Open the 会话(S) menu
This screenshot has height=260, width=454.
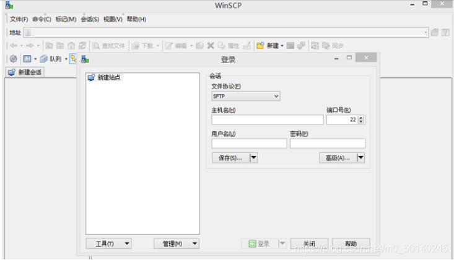(90, 19)
